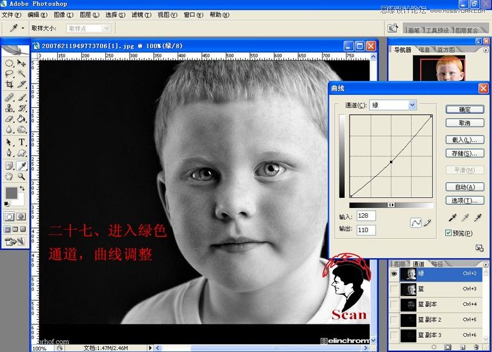
Task: Open the 图像 menu
Action: [64, 15]
